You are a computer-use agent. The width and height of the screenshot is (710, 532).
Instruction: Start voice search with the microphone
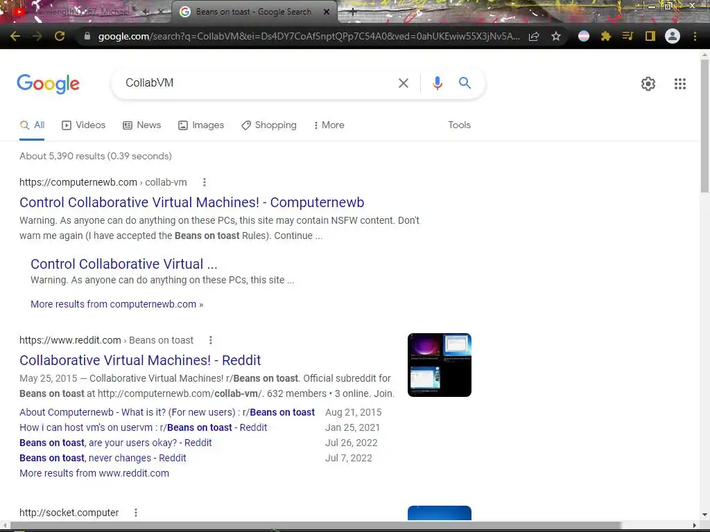[437, 83]
